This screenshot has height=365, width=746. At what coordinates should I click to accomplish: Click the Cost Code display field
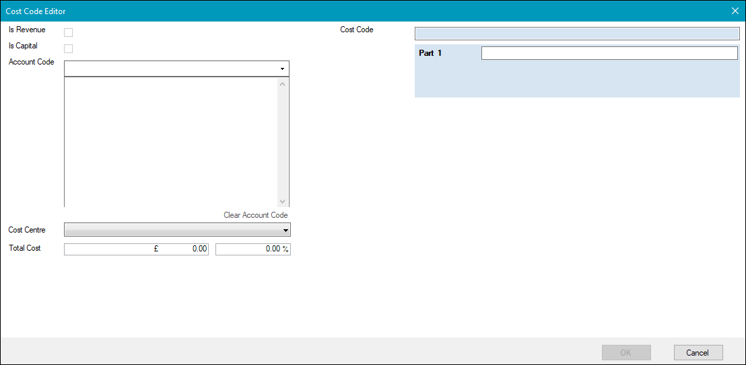pyautogui.click(x=576, y=34)
